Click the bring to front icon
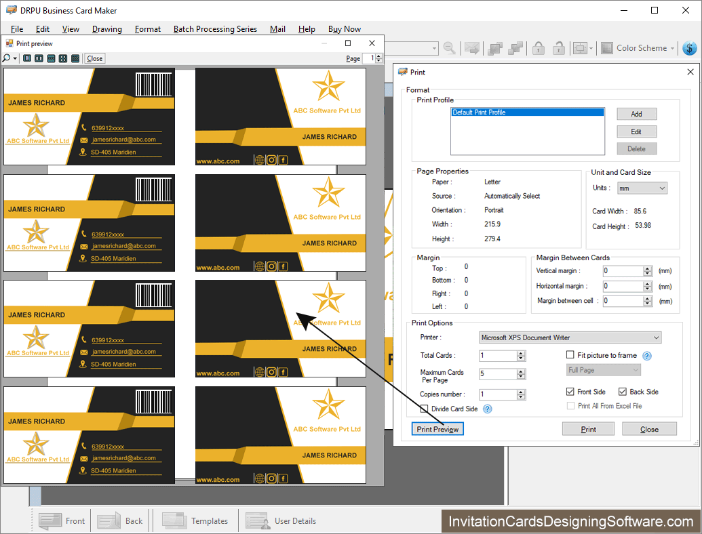This screenshot has width=702, height=534. [x=495, y=48]
